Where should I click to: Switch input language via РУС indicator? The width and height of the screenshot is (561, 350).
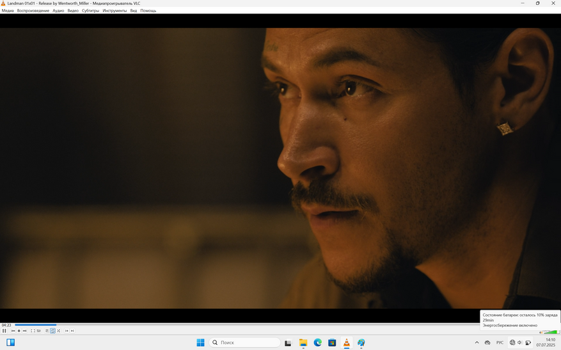point(500,343)
